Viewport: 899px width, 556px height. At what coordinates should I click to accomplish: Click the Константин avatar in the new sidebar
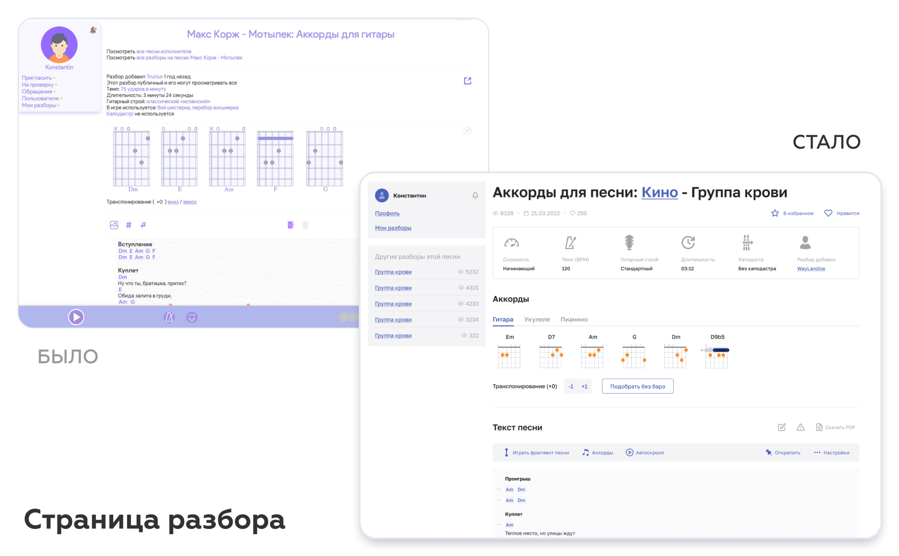(382, 196)
